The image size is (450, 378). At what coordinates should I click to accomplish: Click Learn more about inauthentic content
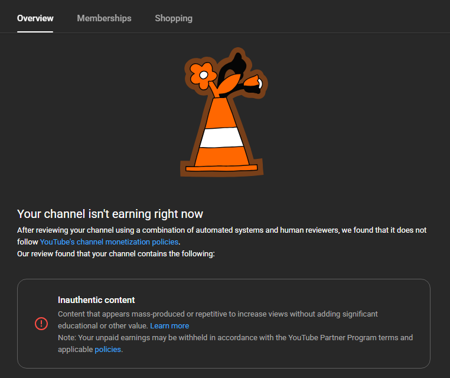169,326
